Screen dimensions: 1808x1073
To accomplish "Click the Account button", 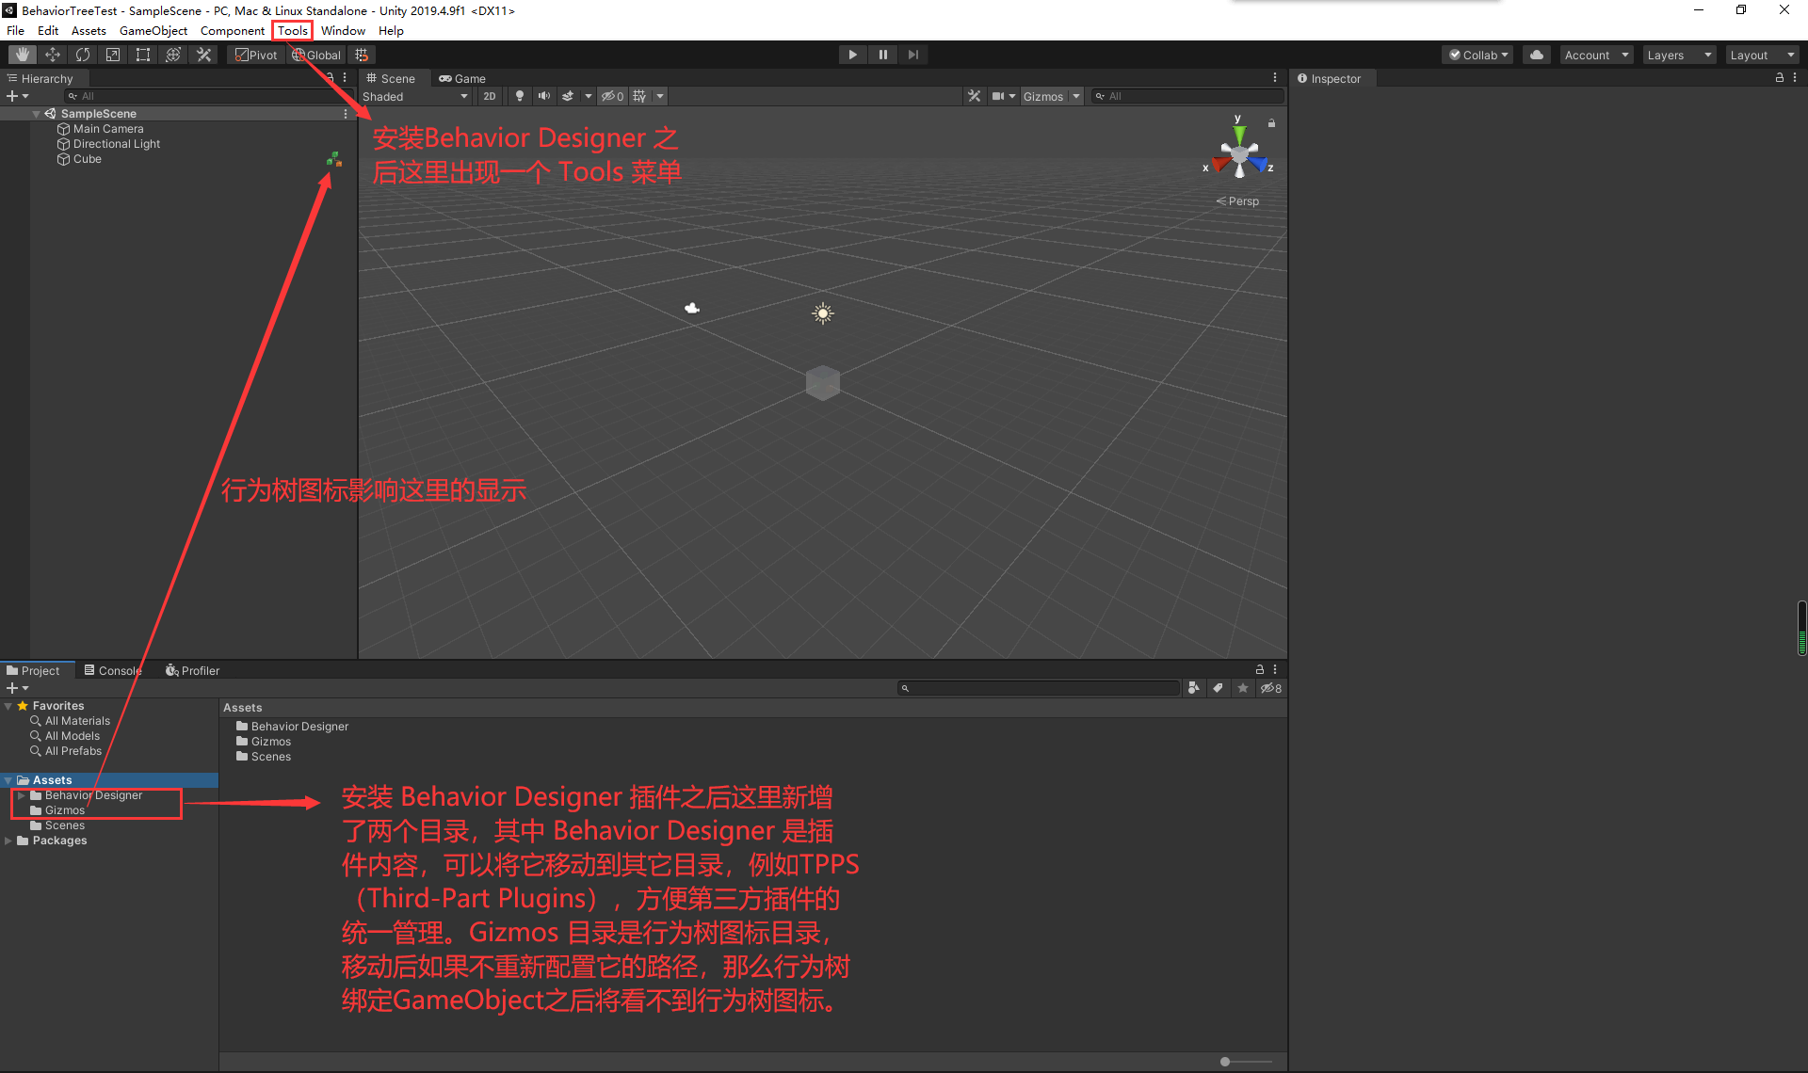I will 1594,54.
